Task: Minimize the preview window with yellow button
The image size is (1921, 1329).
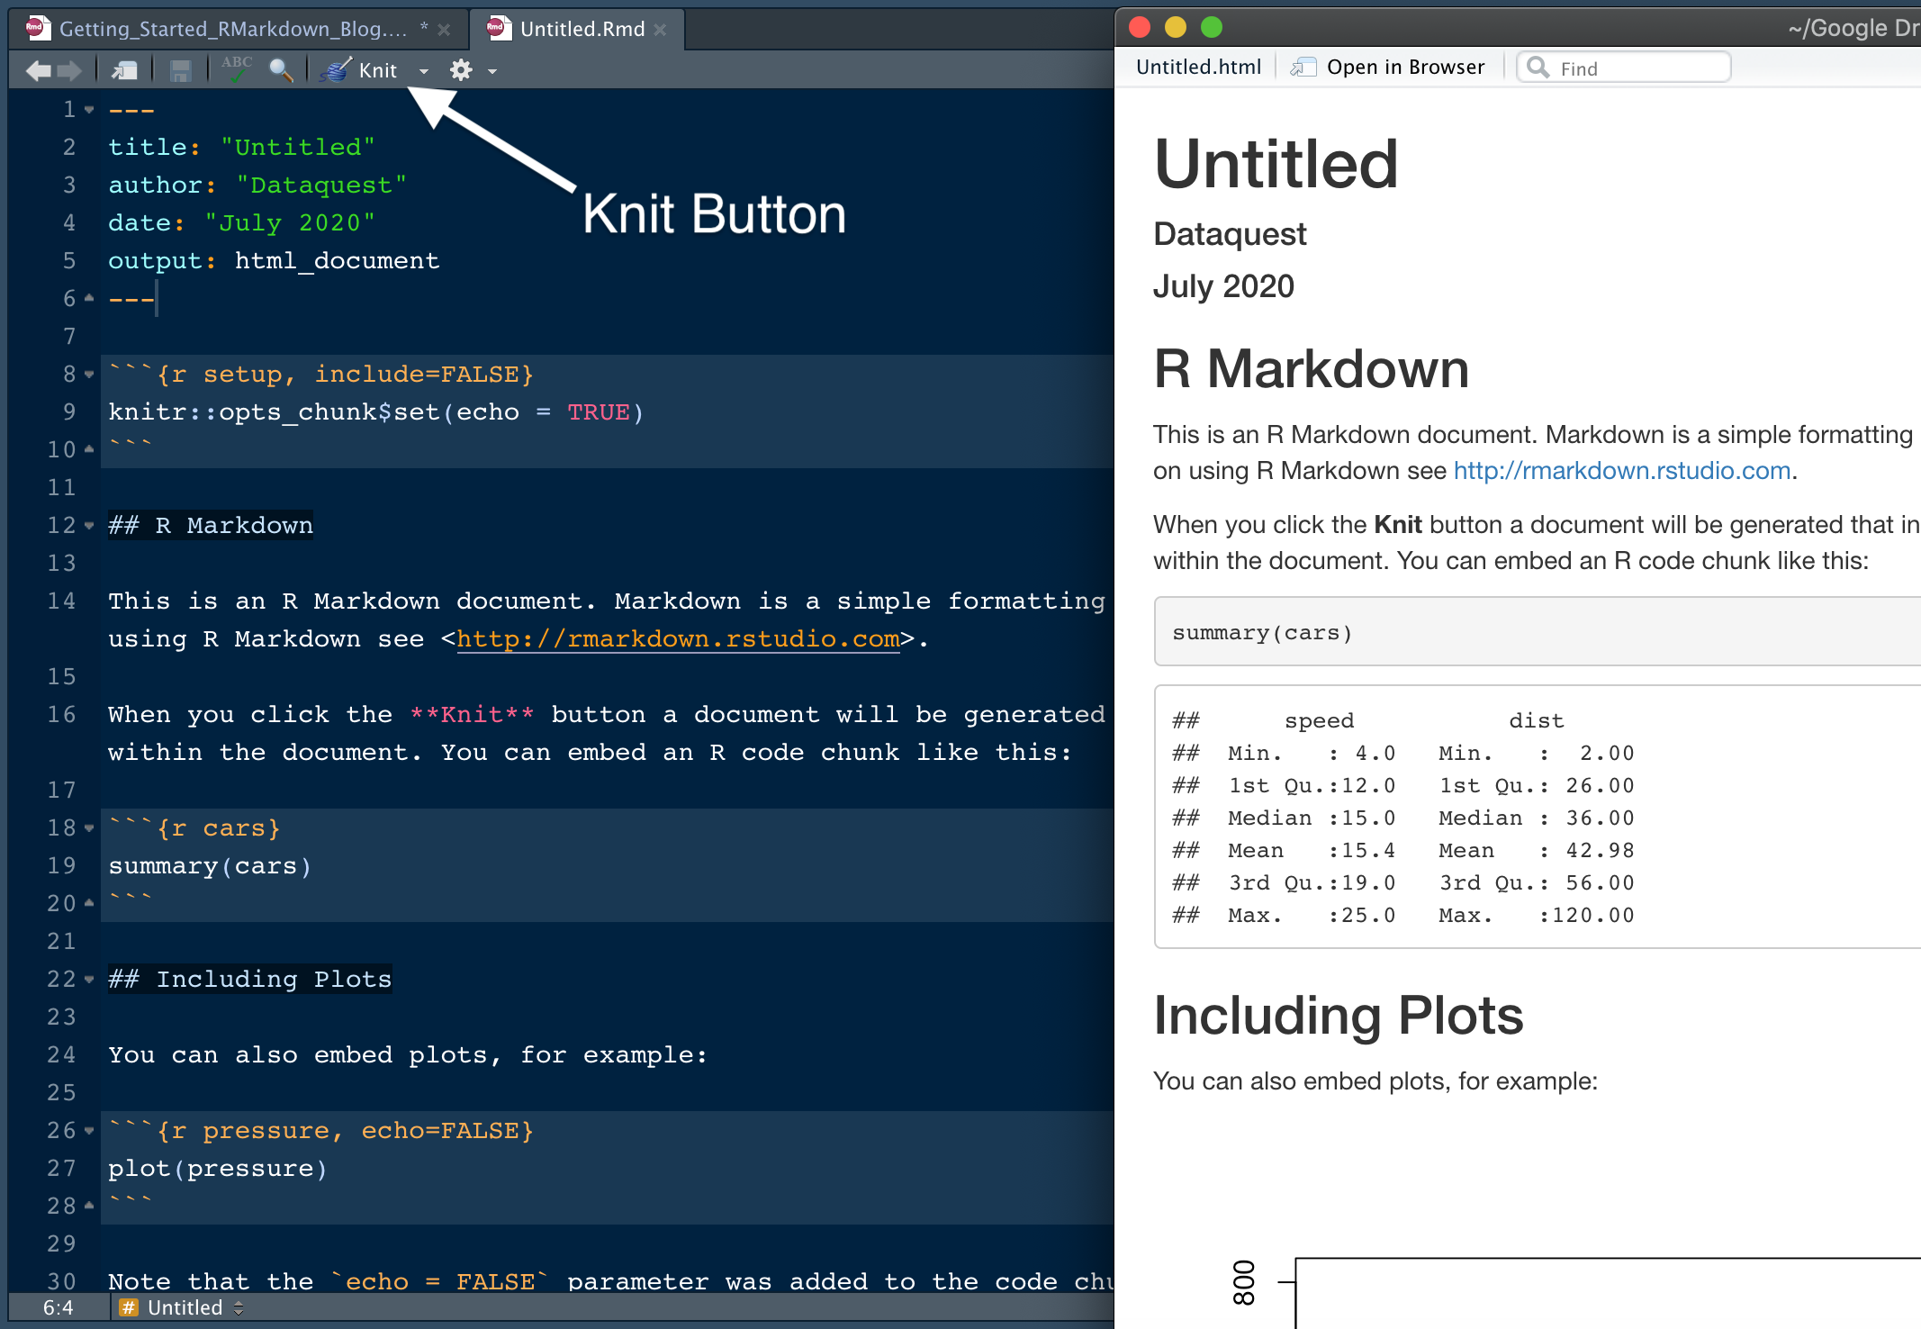Action: [x=1176, y=27]
